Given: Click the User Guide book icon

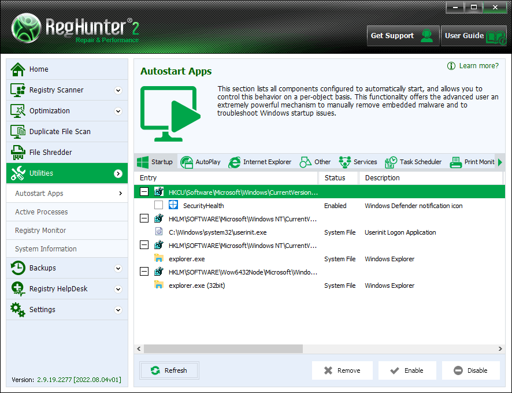Looking at the screenshot, I should coord(495,36).
